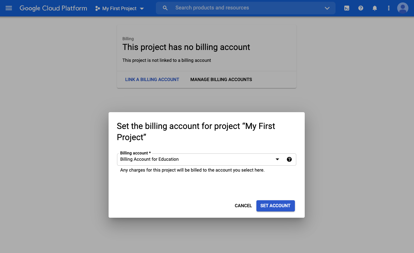Click the Set Account button
Image resolution: width=414 pixels, height=253 pixels.
[275, 206]
